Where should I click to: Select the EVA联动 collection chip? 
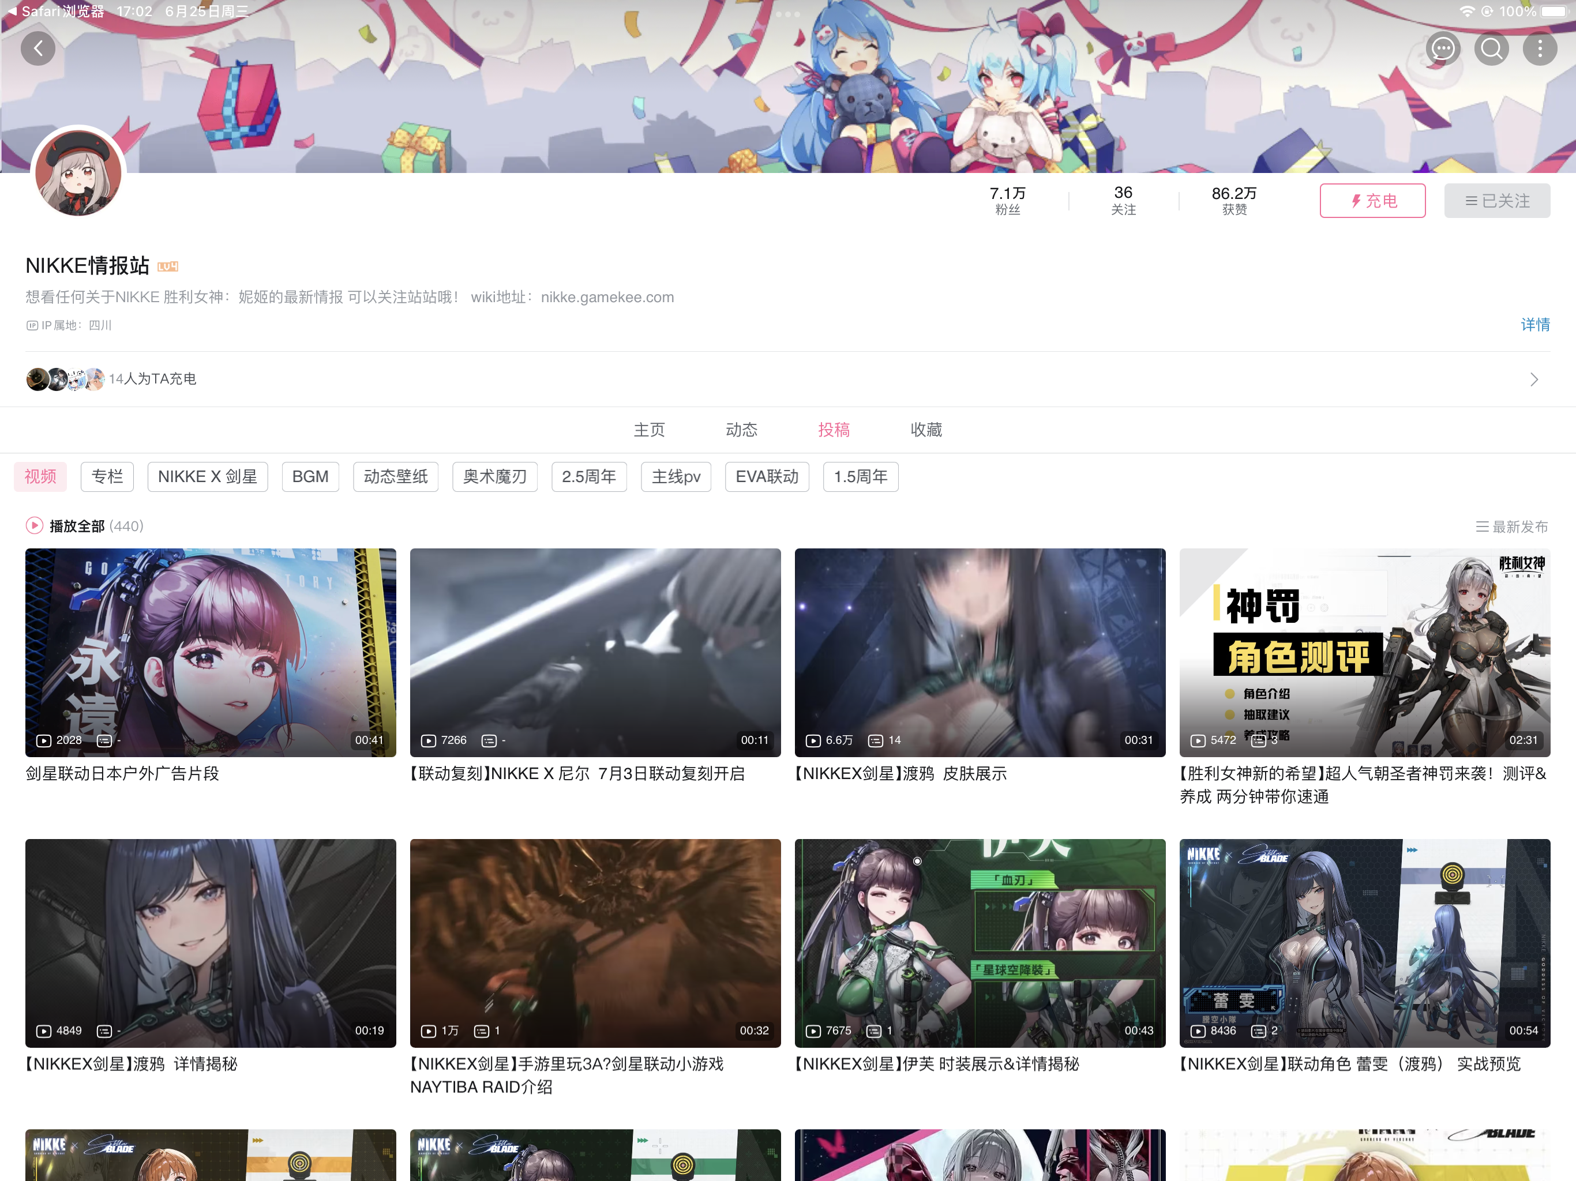click(x=767, y=476)
